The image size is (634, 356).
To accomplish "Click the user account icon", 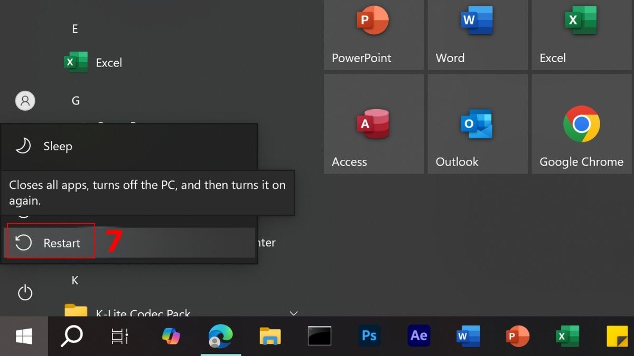I will click(25, 101).
